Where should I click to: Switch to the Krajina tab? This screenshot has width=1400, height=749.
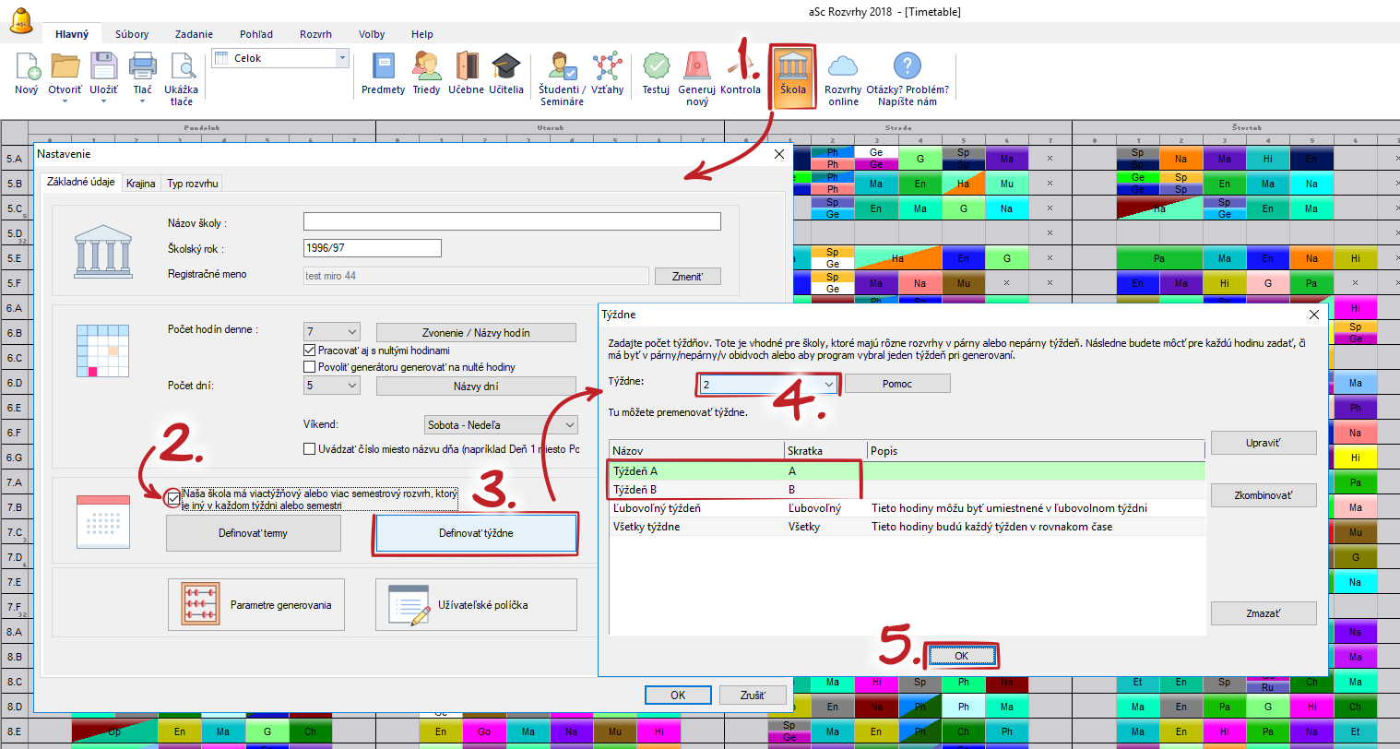pyautogui.click(x=140, y=184)
